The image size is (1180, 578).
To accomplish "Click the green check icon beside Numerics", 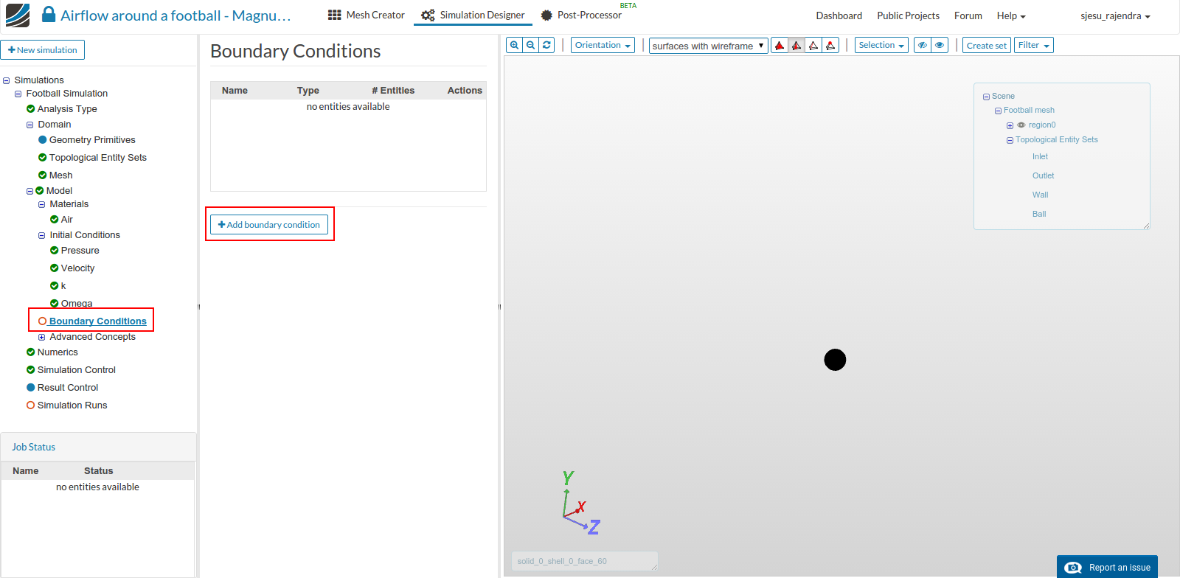I will [x=31, y=352].
